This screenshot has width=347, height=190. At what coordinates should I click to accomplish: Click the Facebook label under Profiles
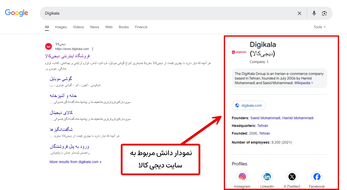(317, 186)
